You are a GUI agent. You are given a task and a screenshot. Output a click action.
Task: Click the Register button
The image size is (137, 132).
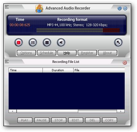pos(87,53)
